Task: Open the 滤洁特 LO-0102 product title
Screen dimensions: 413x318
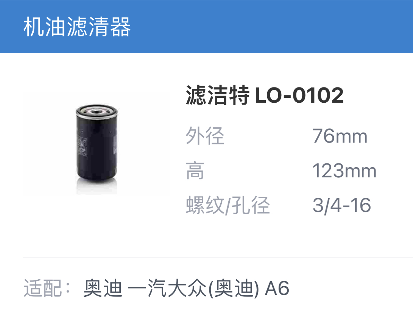Action: tap(265, 95)
